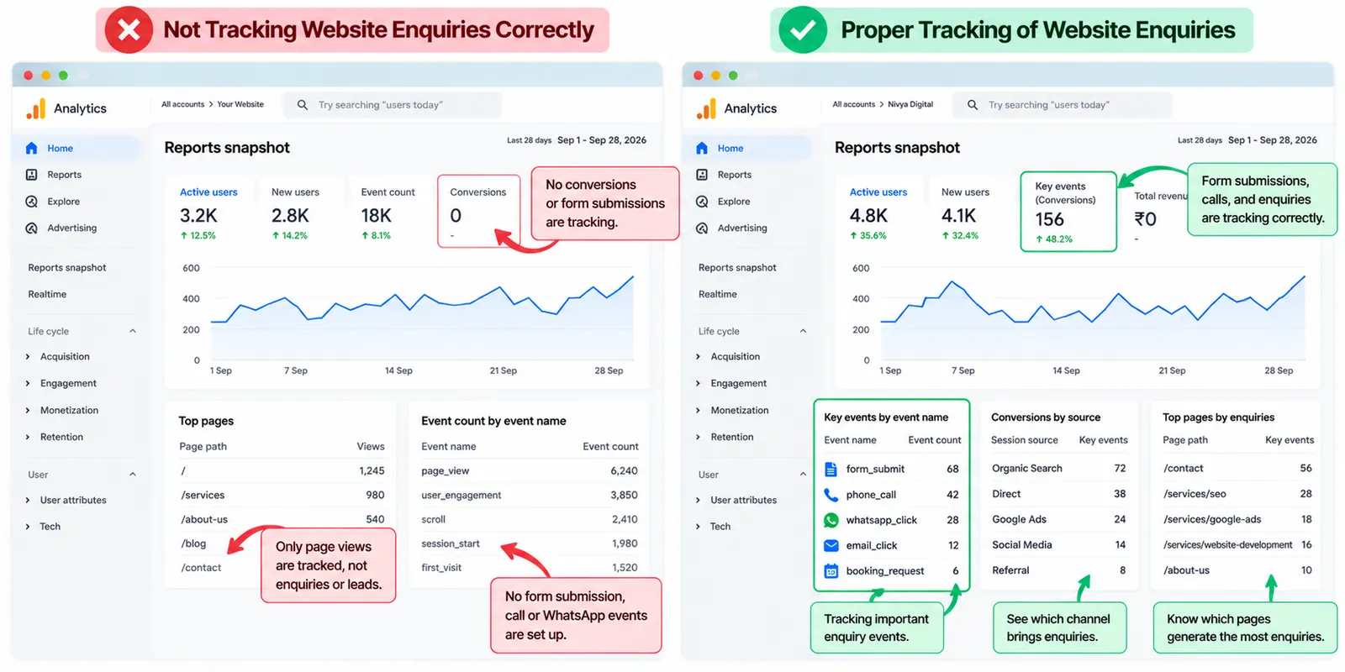Click search magnifier icon in Nivya Digital window
The height and width of the screenshot is (672, 1345).
[973, 105]
